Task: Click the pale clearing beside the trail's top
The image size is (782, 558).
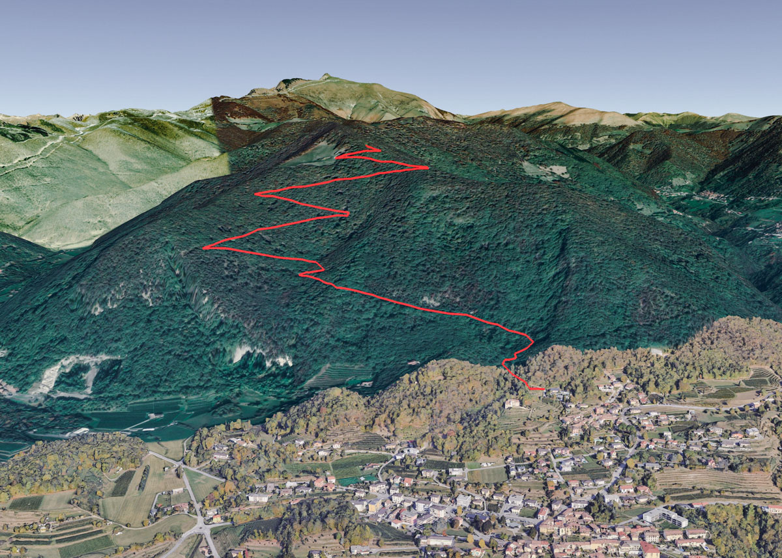Action: pyautogui.click(x=319, y=154)
